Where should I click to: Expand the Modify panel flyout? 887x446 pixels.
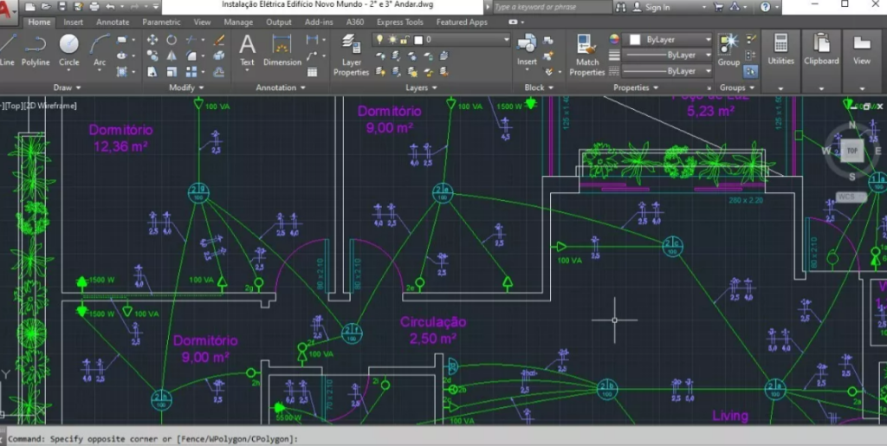coord(185,87)
